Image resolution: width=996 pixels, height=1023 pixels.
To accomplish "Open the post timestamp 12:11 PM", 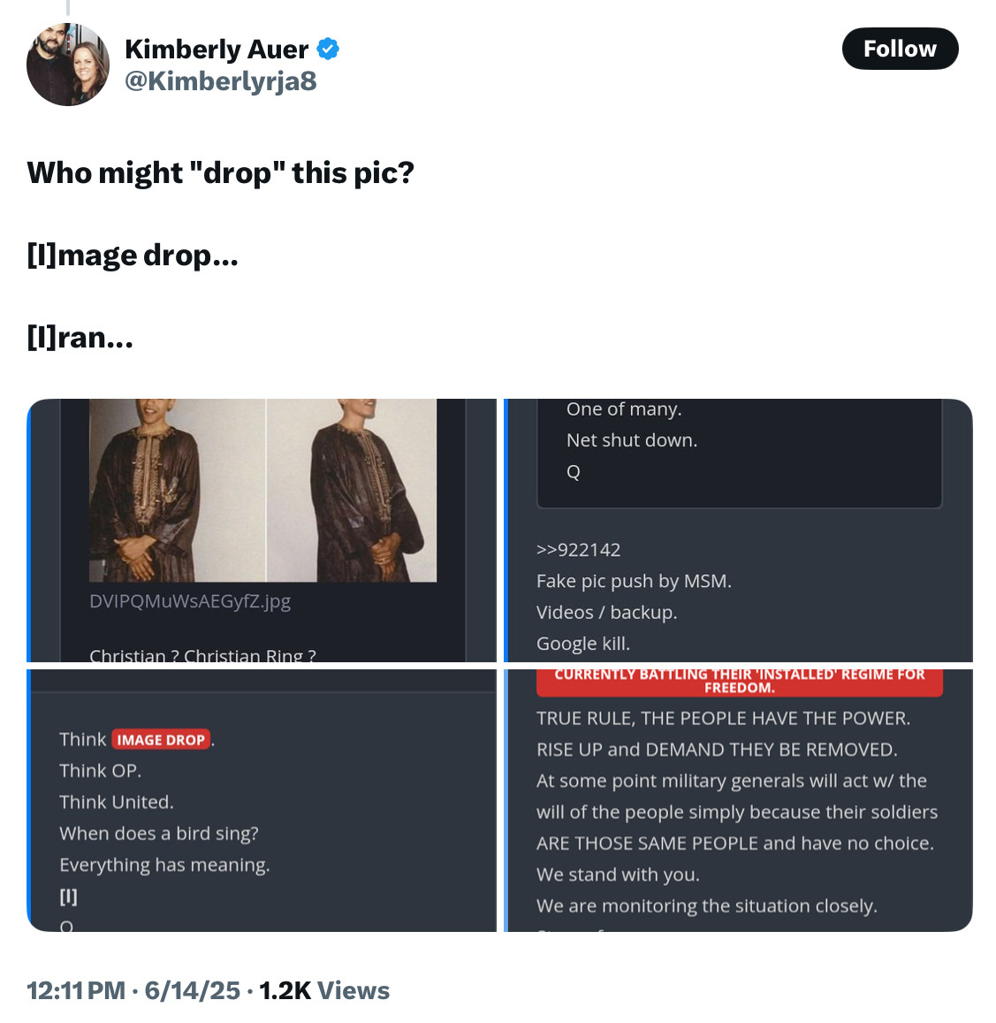I will click(76, 990).
